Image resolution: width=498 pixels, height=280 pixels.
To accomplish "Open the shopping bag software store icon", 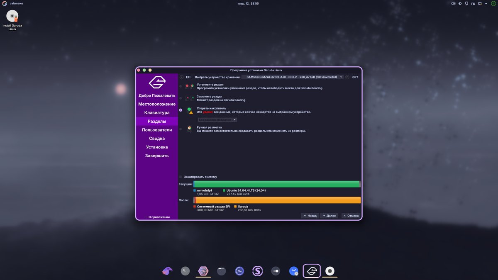I will pos(294,271).
